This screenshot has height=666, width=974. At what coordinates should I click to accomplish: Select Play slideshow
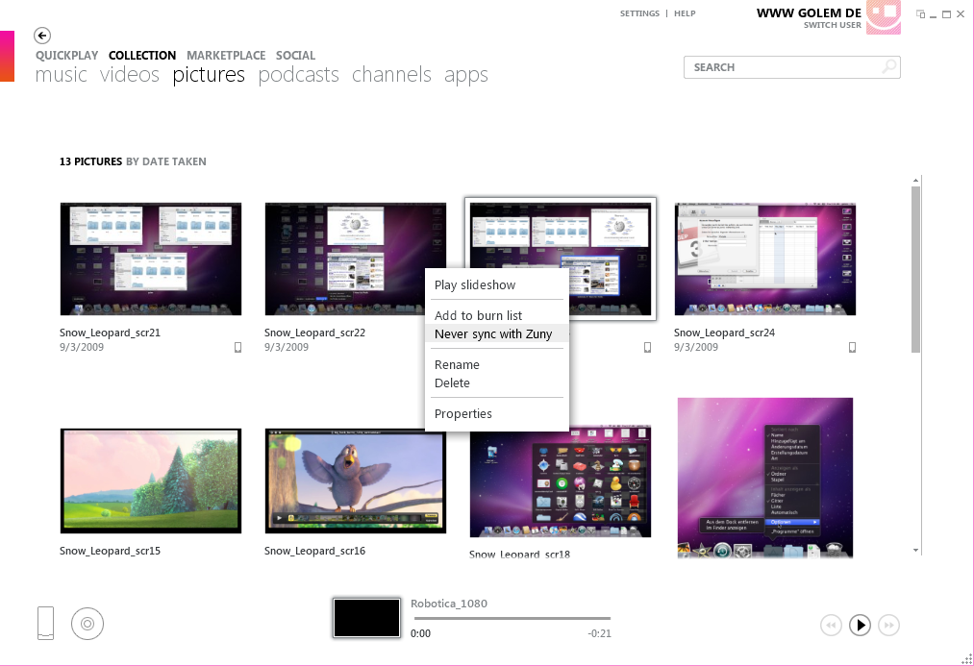pos(475,284)
